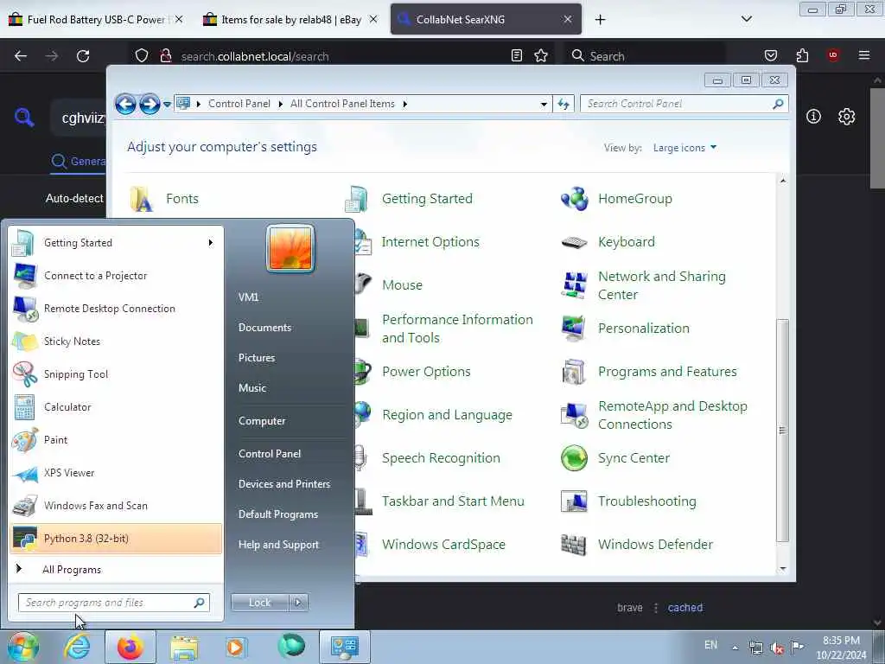Open Firefox list all tabs dropdown
The image size is (885, 664).
click(746, 19)
